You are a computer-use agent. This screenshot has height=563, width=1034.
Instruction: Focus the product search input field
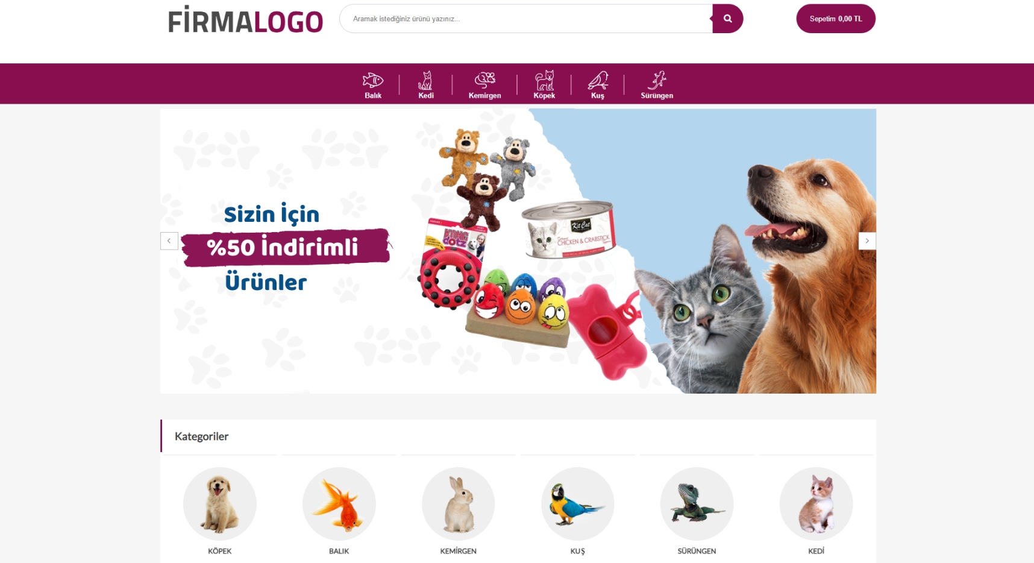526,19
